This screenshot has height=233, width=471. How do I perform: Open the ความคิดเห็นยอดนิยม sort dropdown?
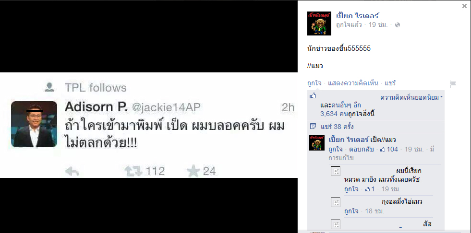click(411, 97)
